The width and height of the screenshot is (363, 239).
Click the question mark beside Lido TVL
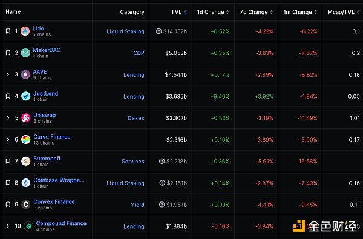coord(159,31)
